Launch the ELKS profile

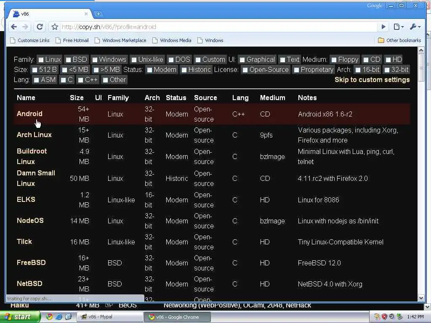[26, 199]
